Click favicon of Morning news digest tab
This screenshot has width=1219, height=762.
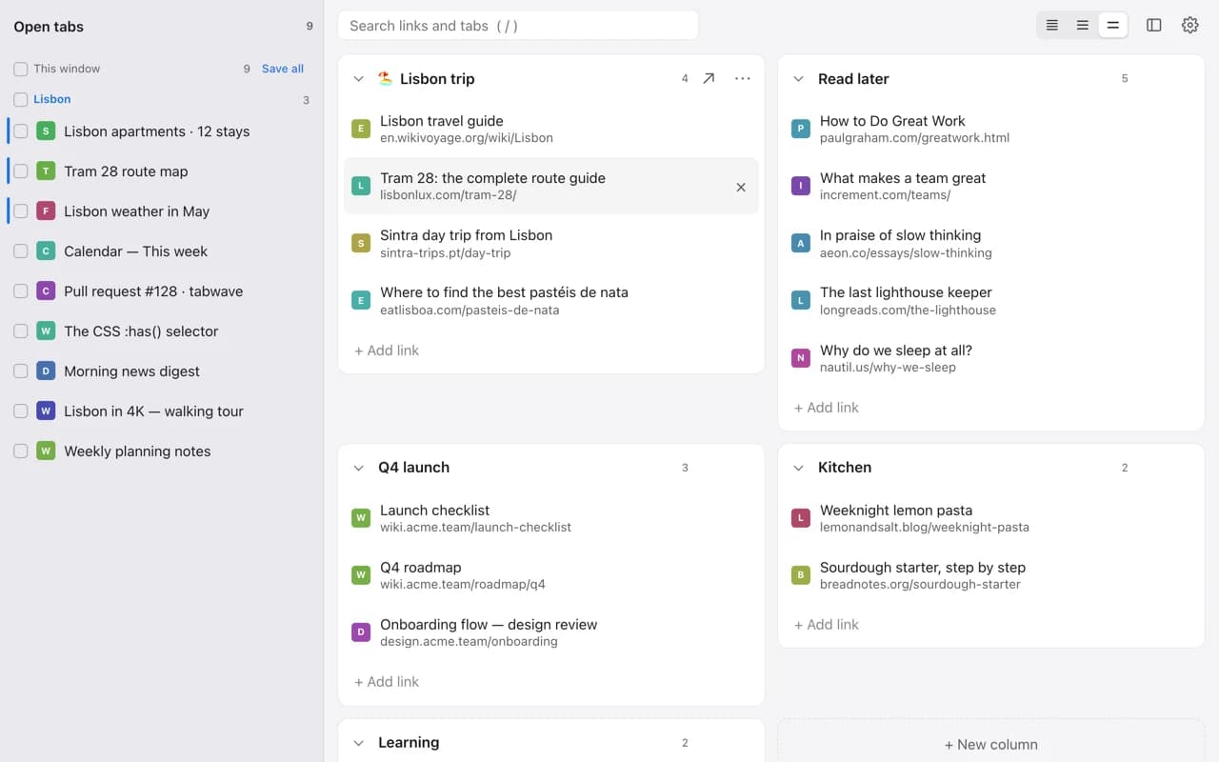click(46, 371)
